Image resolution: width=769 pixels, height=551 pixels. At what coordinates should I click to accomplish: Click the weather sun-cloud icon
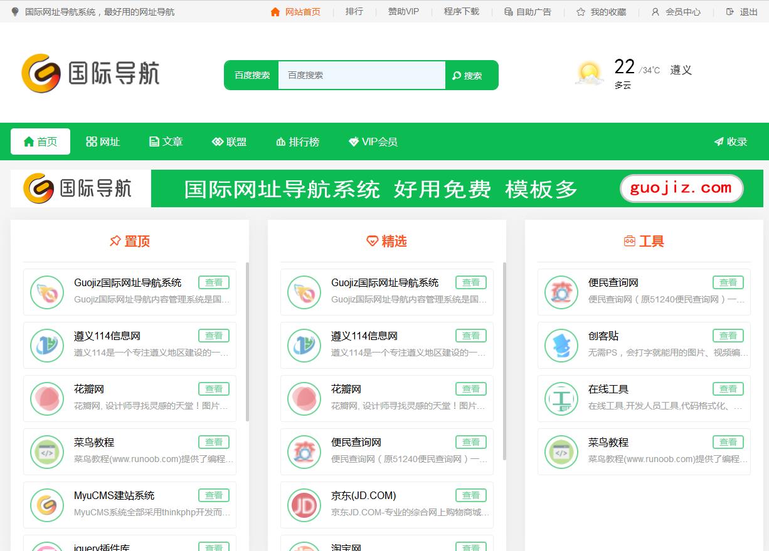(589, 74)
